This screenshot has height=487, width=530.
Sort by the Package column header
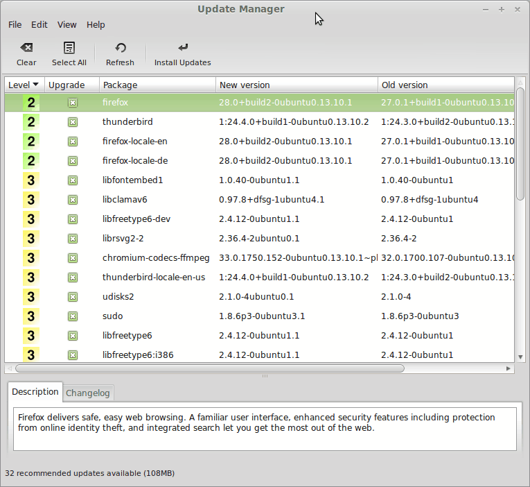tap(157, 85)
